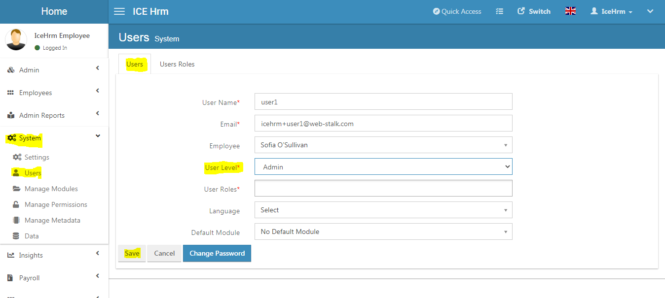
Task: Open Data menu item in sidebar
Action: coord(32,236)
